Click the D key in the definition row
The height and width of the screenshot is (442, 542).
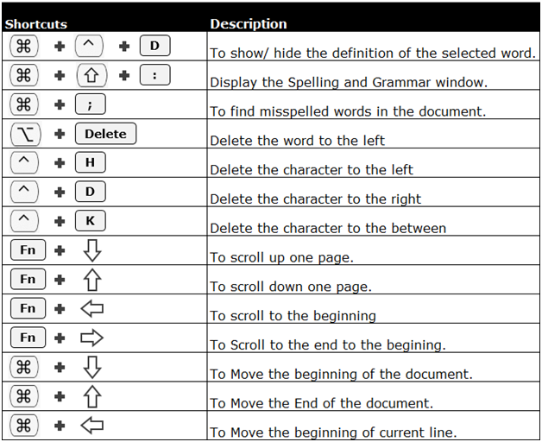click(154, 45)
